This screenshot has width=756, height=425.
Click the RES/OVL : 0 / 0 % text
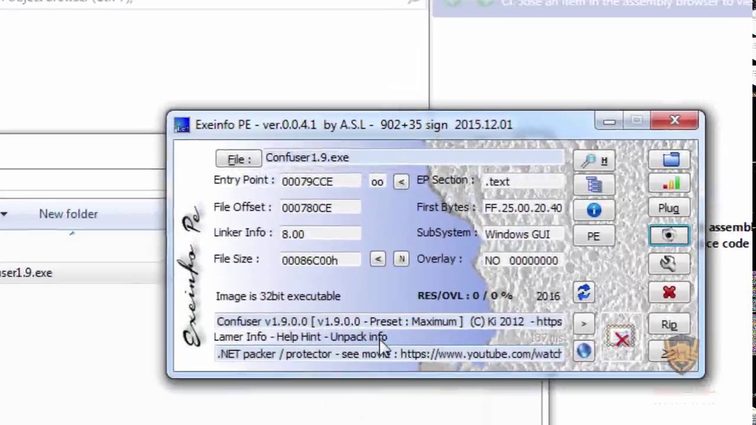(x=465, y=296)
